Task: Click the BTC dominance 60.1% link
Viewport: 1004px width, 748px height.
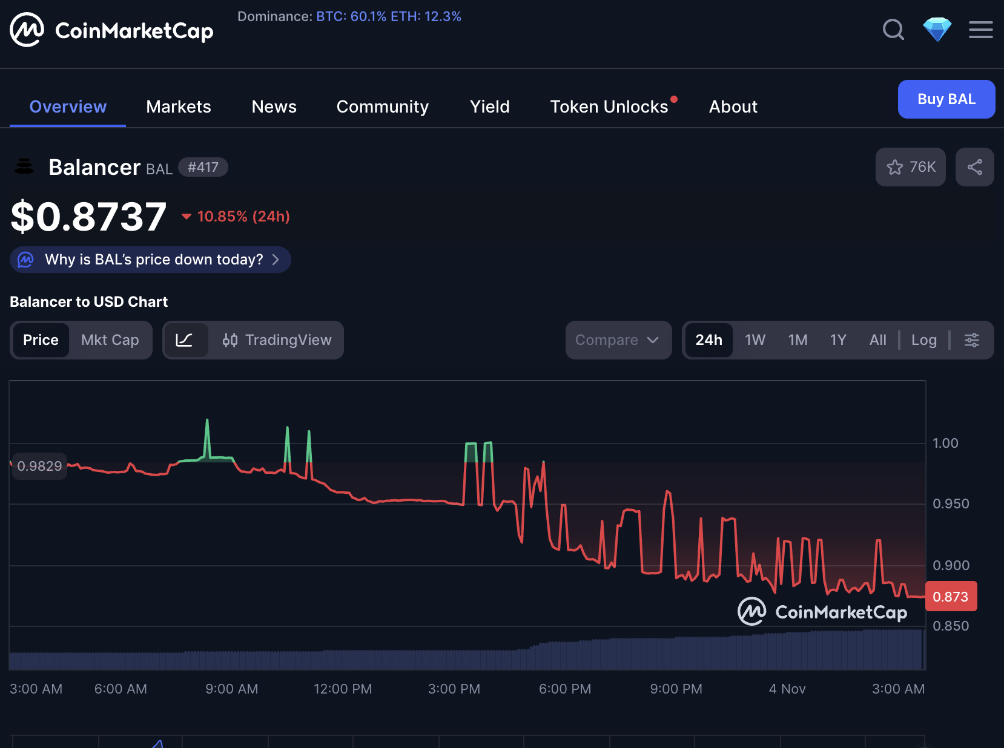Action: click(351, 16)
